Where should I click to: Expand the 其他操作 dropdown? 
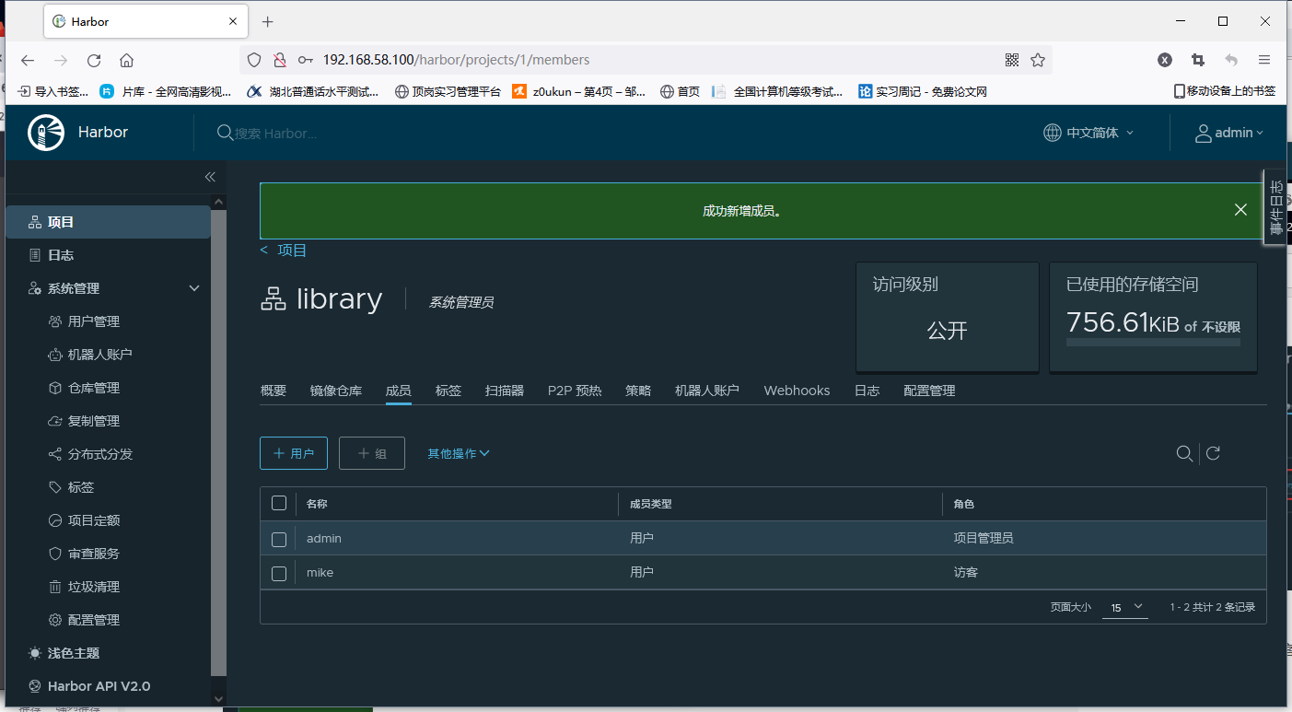[x=459, y=453]
